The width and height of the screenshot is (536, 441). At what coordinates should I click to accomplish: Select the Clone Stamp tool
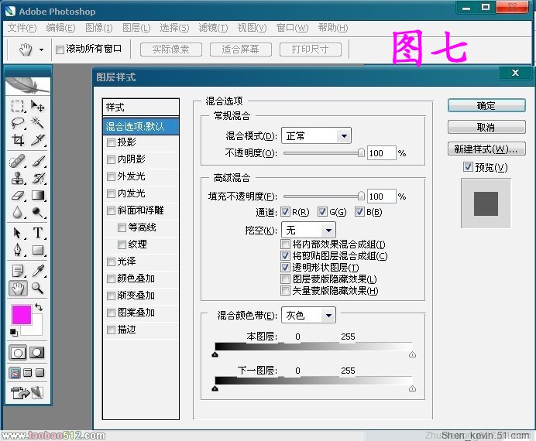coord(18,178)
